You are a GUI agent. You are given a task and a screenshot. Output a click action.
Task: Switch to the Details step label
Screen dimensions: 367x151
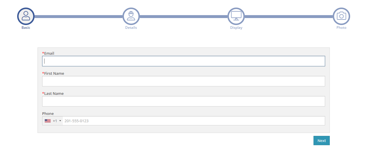pyautogui.click(x=131, y=28)
